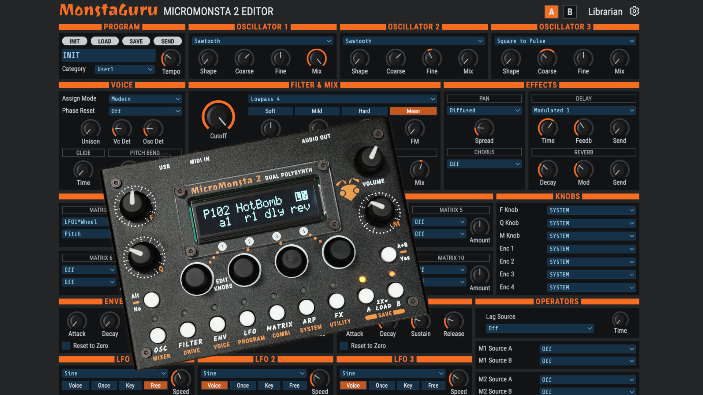
Task: Toggle left envelope Reset to Zero checkbox
Action: 66,346
